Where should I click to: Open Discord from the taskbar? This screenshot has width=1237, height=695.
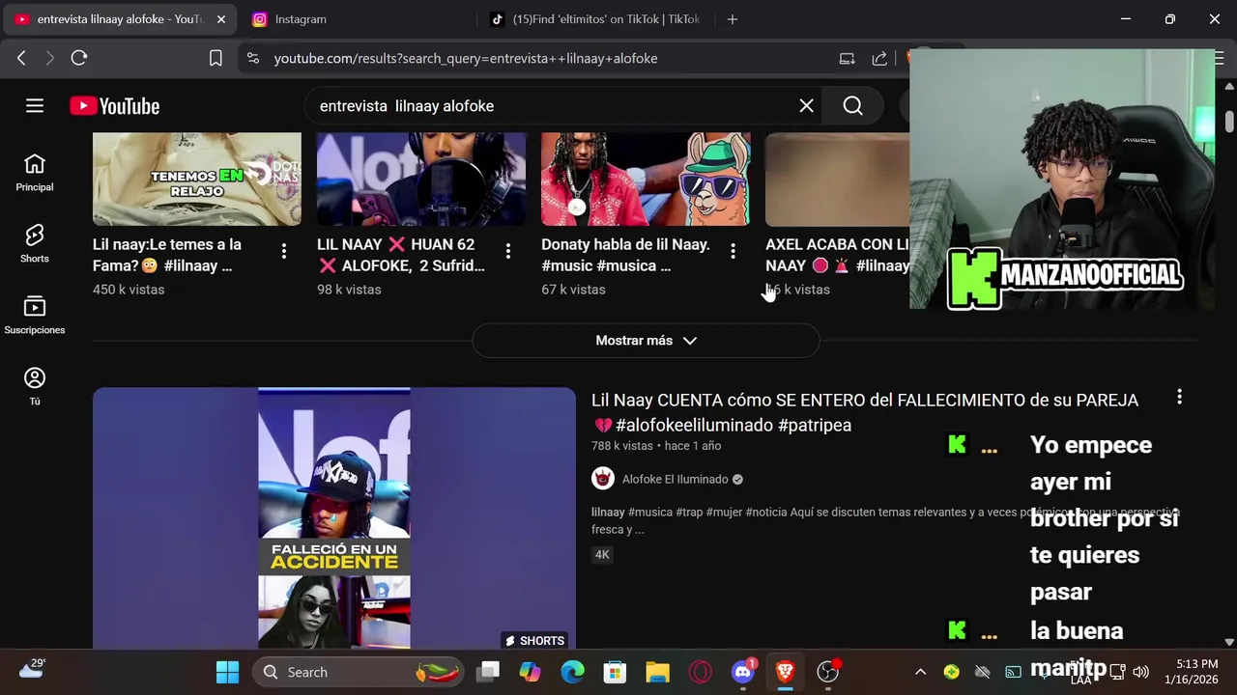(742, 672)
